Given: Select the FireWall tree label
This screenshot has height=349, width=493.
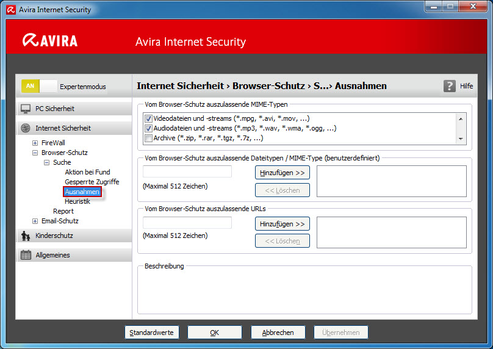Looking at the screenshot, I should pos(53,143).
